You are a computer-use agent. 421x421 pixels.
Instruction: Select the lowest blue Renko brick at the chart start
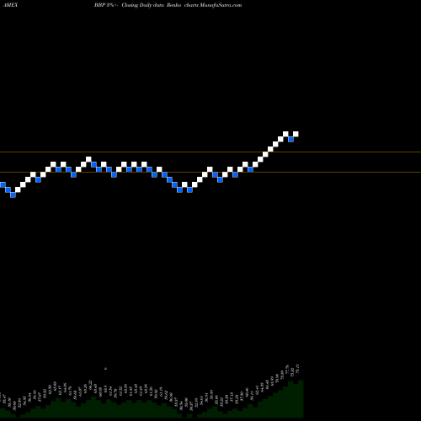click(x=13, y=195)
